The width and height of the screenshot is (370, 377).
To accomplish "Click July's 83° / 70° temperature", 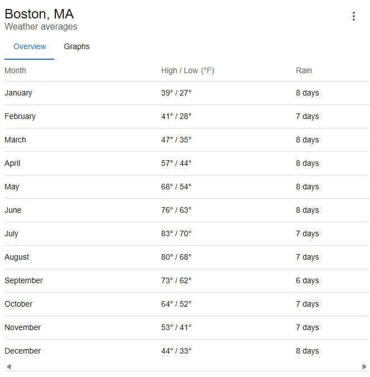I will tap(176, 233).
